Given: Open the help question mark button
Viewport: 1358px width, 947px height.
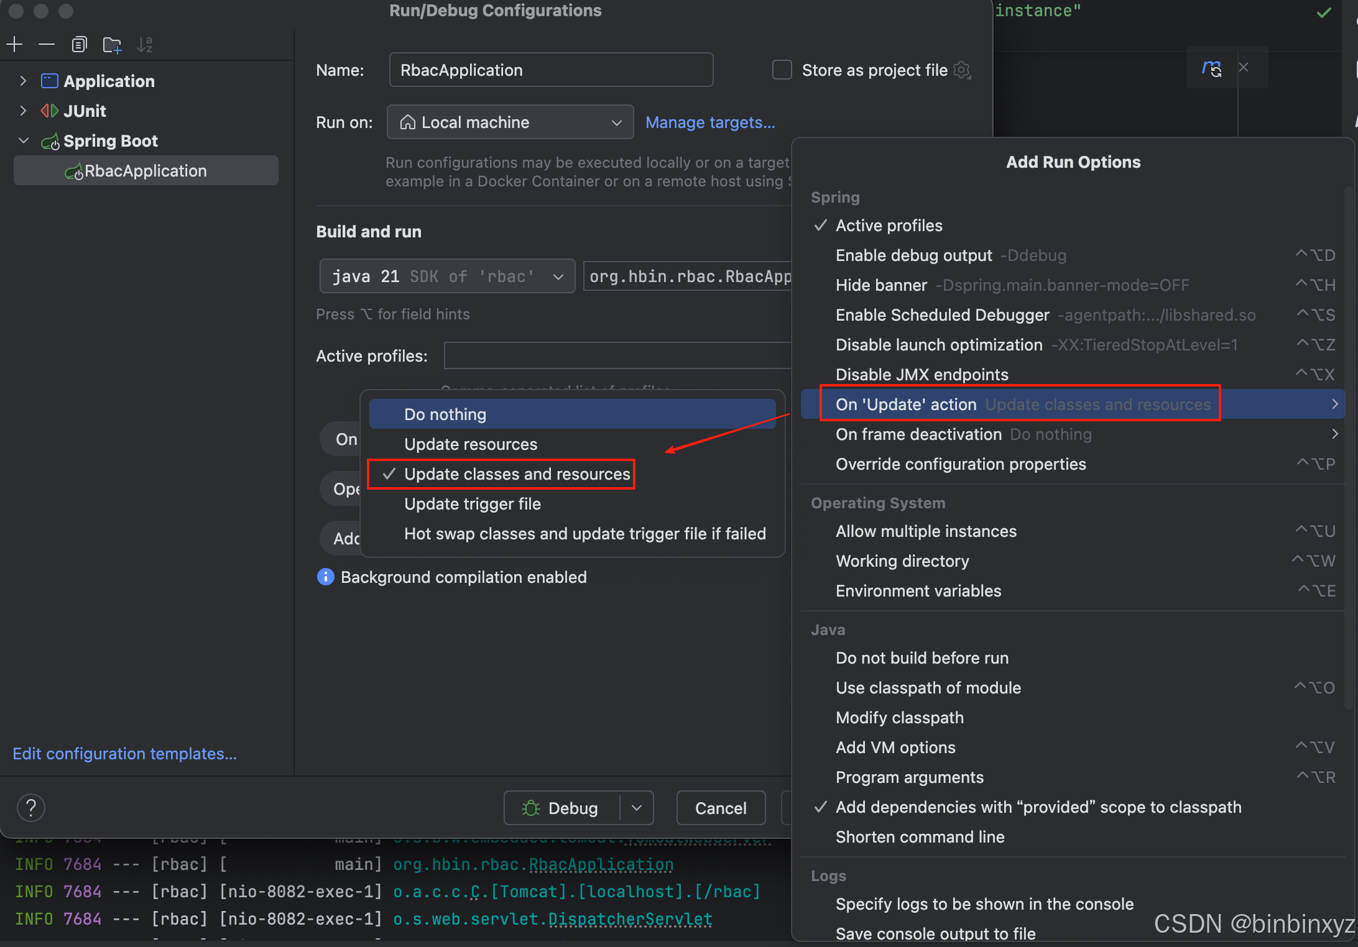Looking at the screenshot, I should (30, 808).
